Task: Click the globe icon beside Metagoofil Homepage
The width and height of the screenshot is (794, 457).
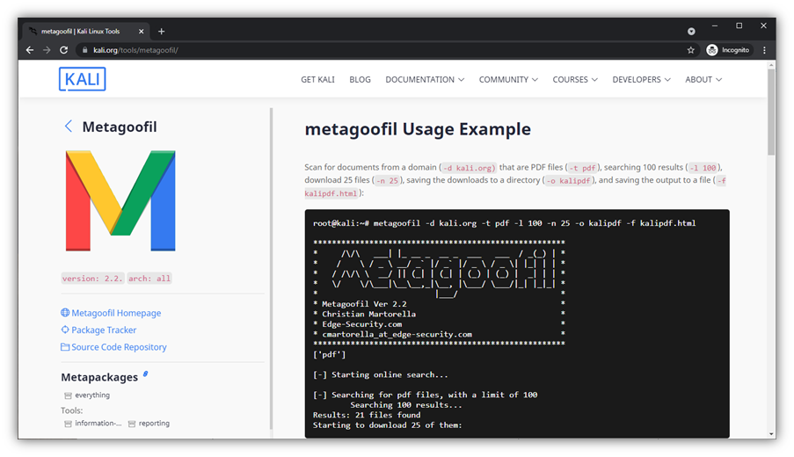Action: click(65, 313)
